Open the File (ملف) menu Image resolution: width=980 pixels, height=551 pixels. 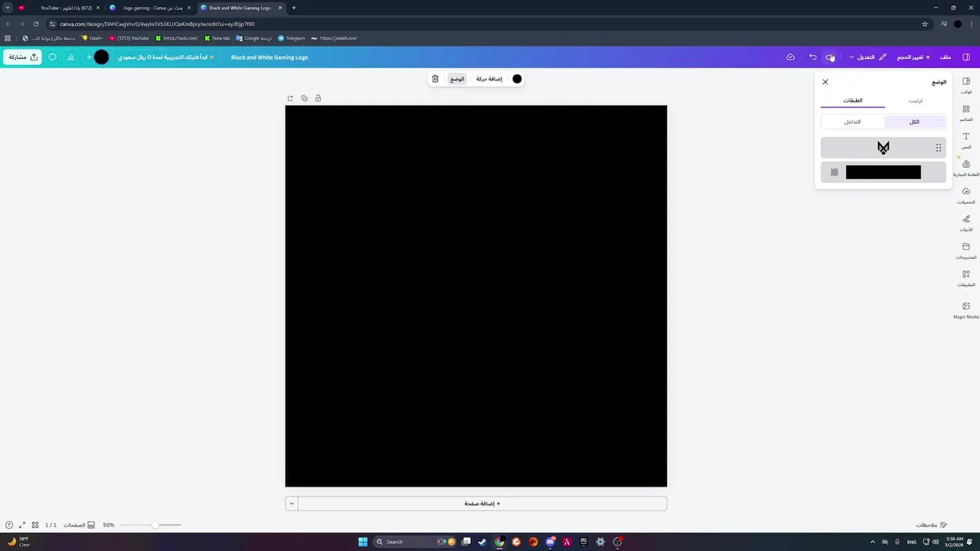pos(946,57)
